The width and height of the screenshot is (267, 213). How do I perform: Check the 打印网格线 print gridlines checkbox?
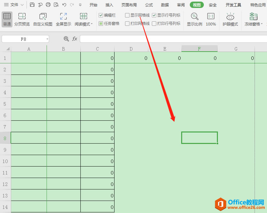(127, 24)
